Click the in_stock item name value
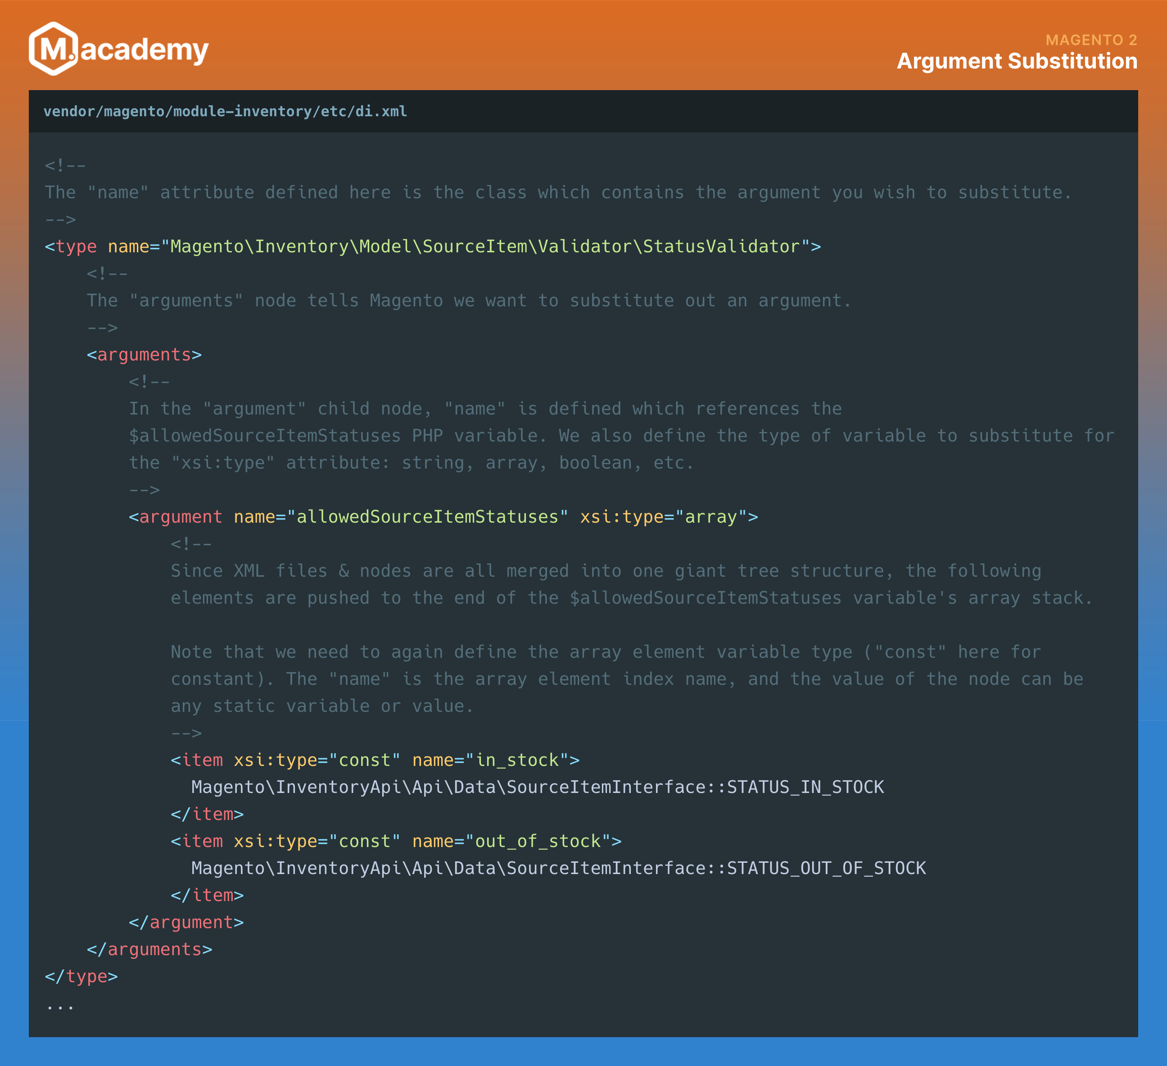Screen dimensions: 1167x1066 coord(517,760)
